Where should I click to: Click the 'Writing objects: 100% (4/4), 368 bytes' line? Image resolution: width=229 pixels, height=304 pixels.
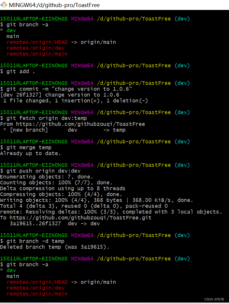coord(97,200)
